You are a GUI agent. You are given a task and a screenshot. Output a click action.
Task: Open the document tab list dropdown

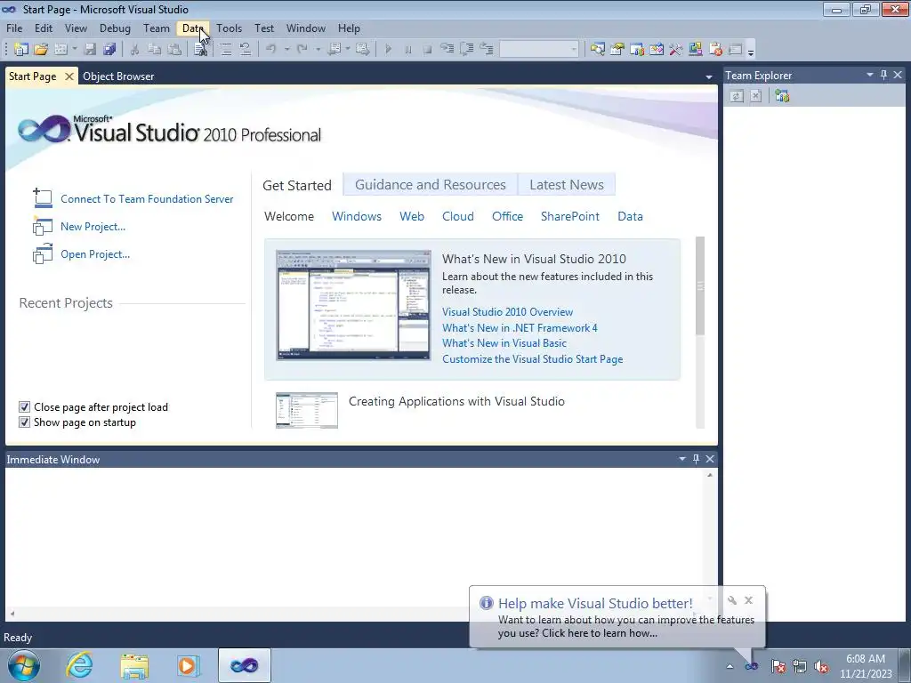point(709,76)
